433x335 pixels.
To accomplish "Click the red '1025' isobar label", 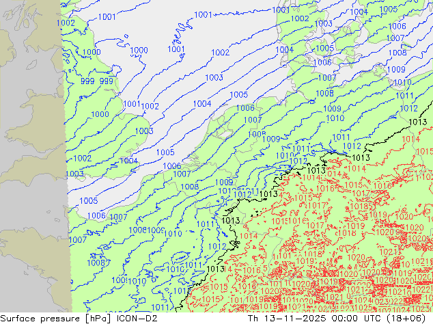I will point(363,308).
